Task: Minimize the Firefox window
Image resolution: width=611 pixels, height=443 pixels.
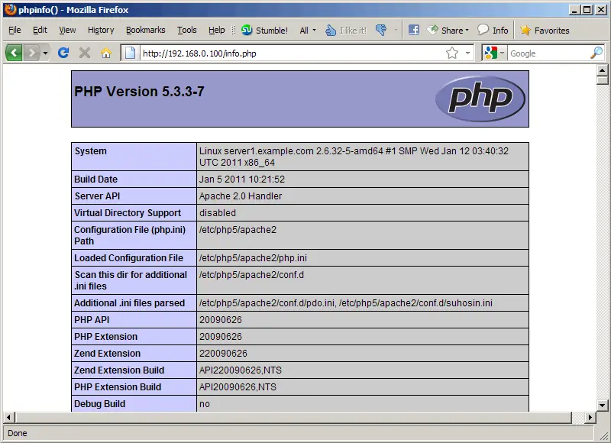Action: coord(574,10)
